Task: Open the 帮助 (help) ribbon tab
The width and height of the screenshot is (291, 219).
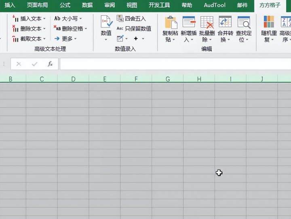Action: point(187,5)
